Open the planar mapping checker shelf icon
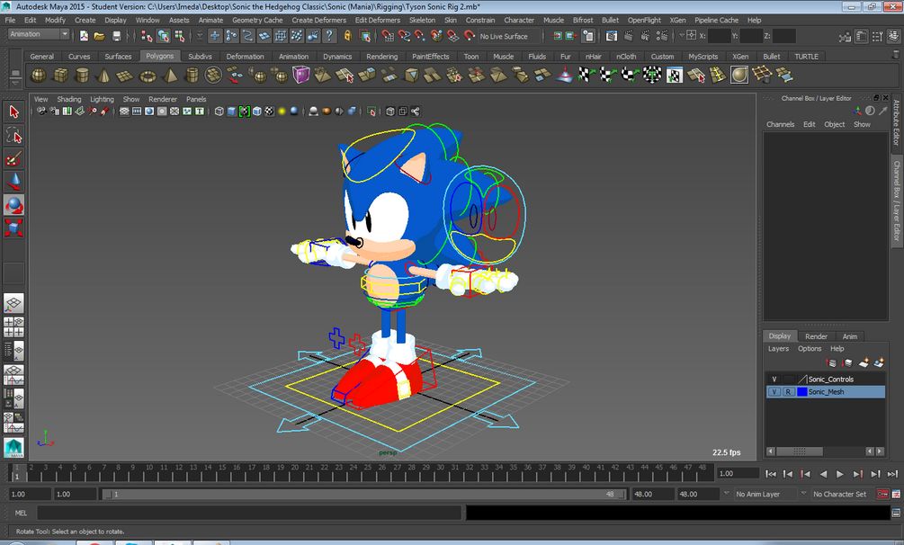The height and width of the screenshot is (545, 904). [x=586, y=75]
